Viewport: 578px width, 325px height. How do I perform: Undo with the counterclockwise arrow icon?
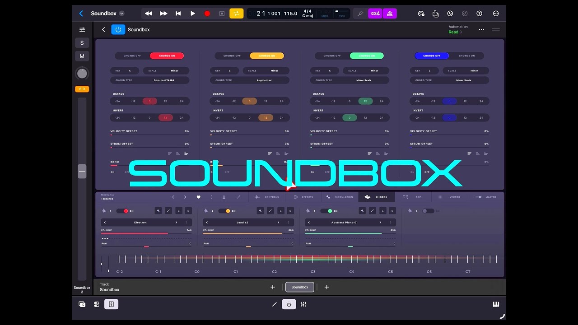click(x=450, y=14)
